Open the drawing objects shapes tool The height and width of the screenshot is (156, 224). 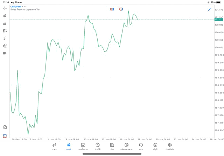pos(5,46)
